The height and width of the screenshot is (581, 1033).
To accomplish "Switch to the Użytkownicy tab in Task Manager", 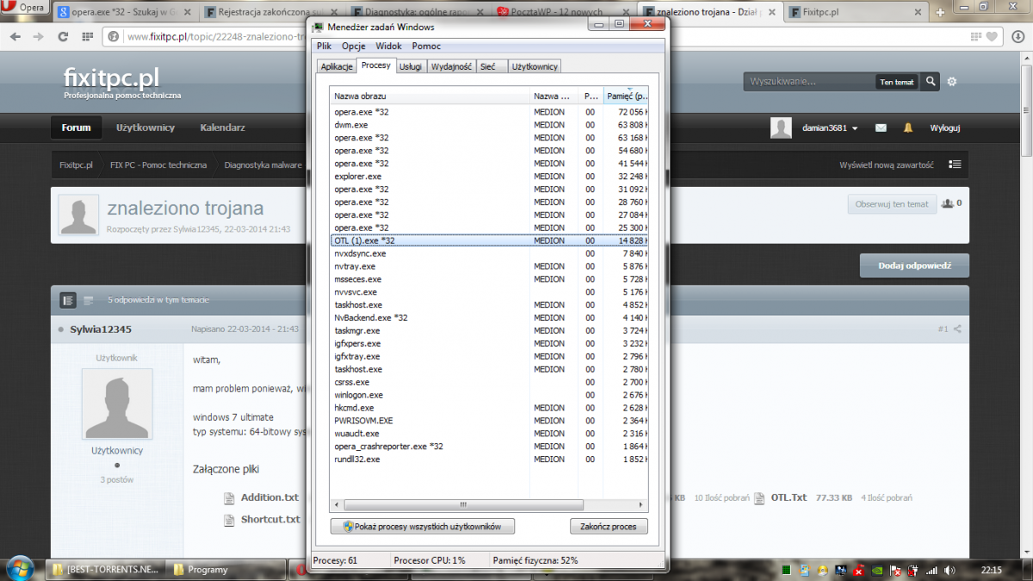I will (535, 66).
